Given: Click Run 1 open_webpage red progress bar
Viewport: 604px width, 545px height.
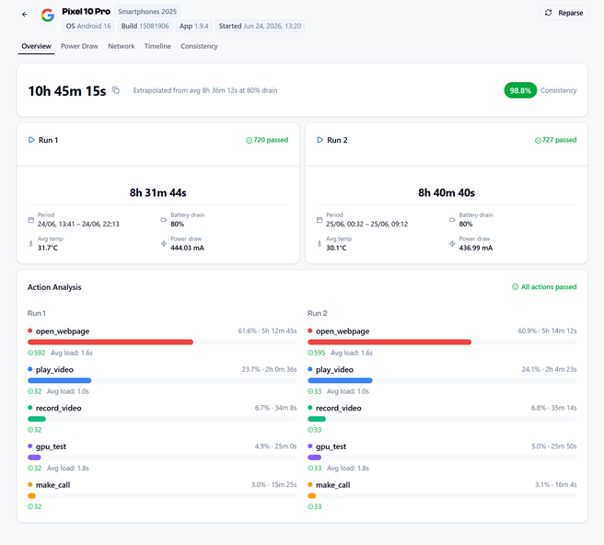Looking at the screenshot, I should [110, 342].
